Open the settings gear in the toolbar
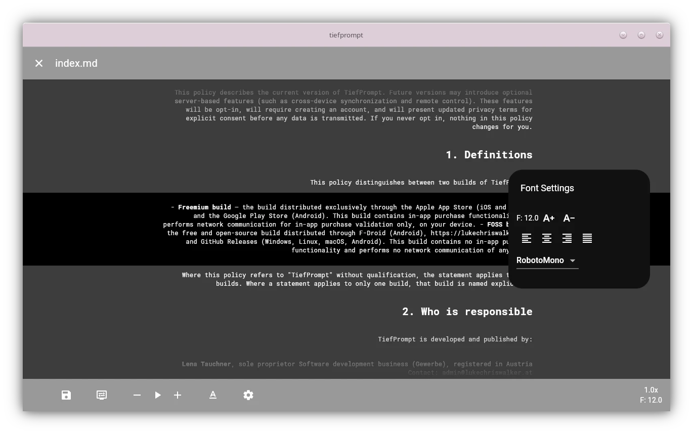This screenshot has height=434, width=693. (248, 395)
